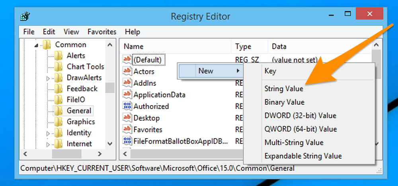Click the REG_SZ type of (Default)
The width and height of the screenshot is (398, 186).
[248, 60]
